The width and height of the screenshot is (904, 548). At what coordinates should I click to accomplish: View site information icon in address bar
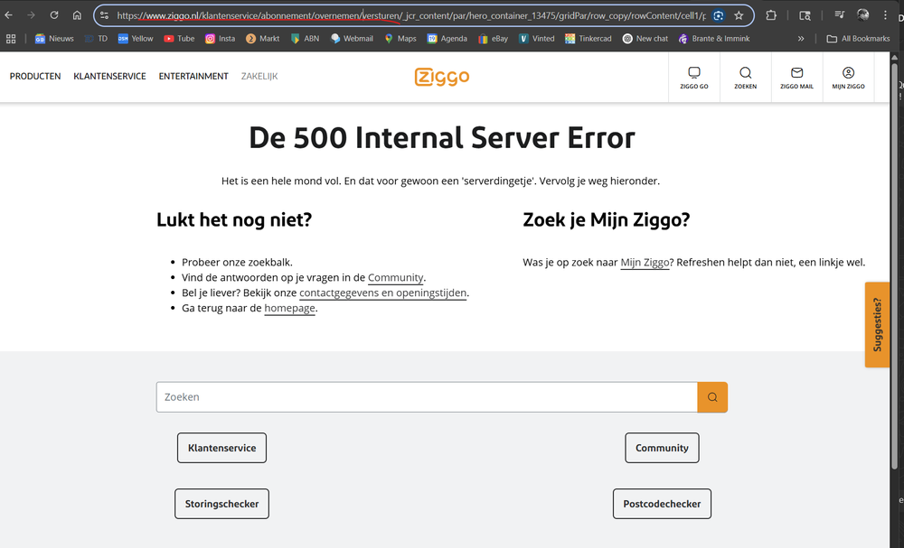104,15
